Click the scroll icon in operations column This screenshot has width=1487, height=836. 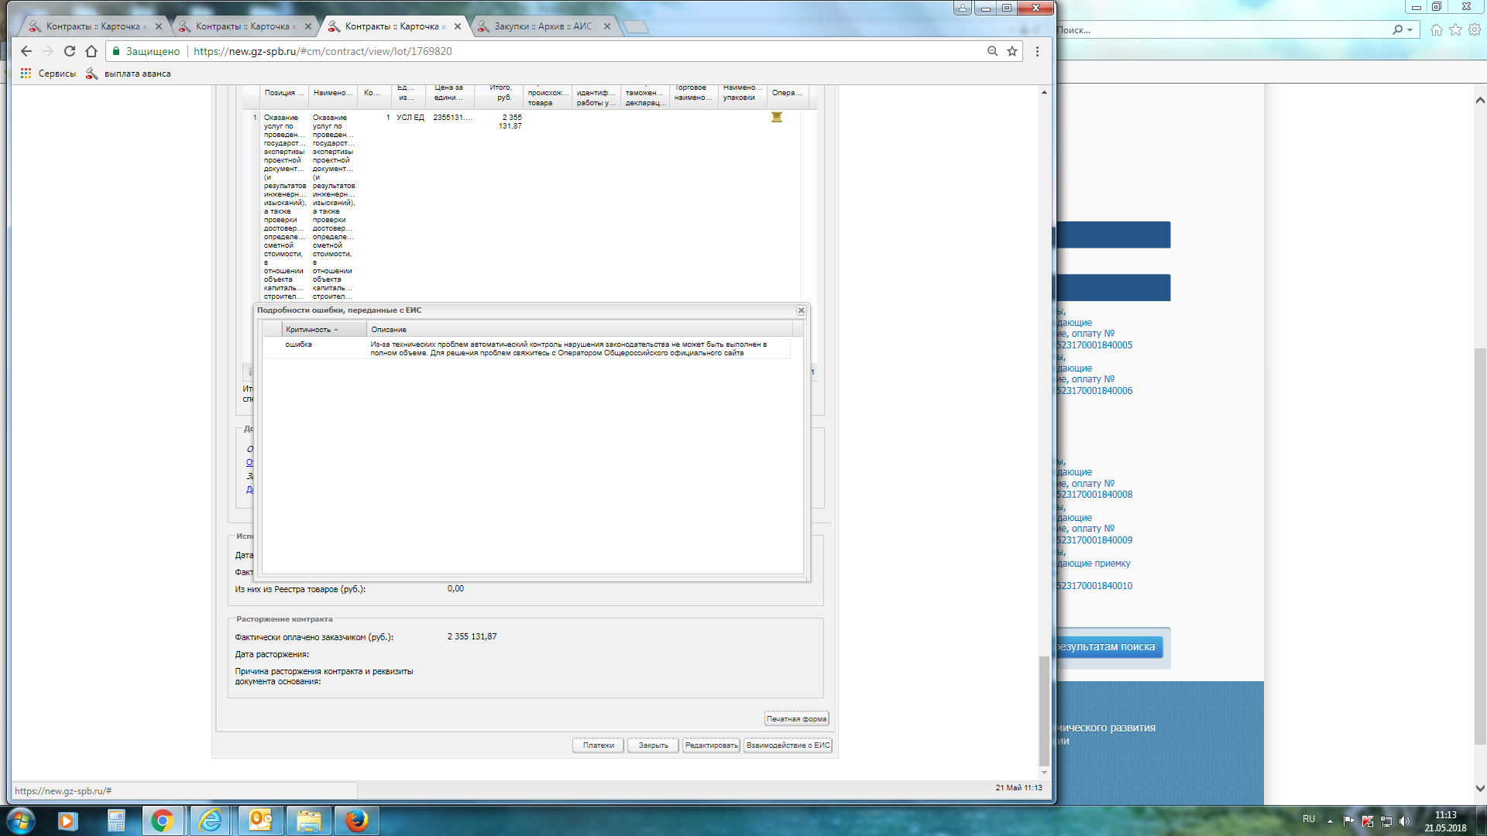click(776, 118)
